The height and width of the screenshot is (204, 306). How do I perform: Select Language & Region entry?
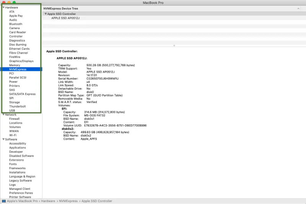pos(22,176)
